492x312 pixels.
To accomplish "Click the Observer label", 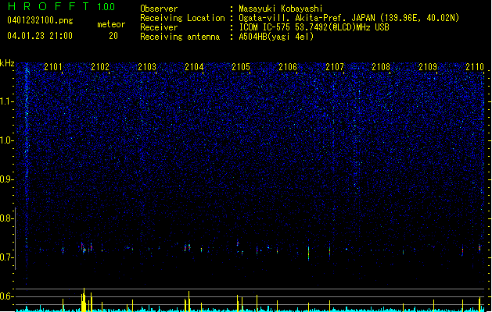I will click(159, 9).
